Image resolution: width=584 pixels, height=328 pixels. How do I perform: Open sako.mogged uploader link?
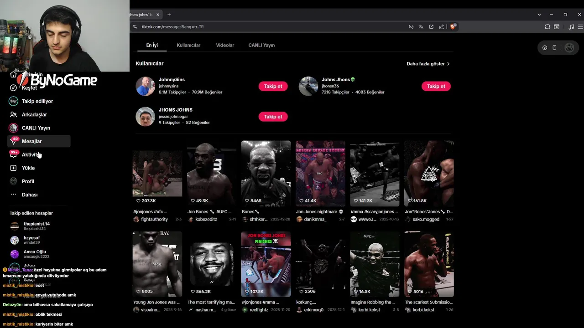(426, 220)
